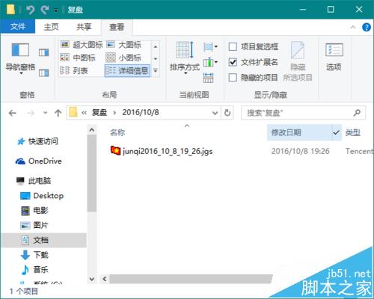Click the redo icon in title bar
374x299 pixels.
[x=45, y=10]
